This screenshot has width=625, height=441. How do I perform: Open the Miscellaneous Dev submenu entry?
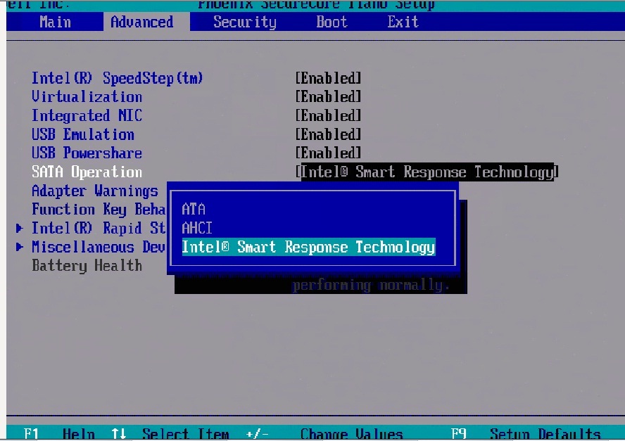pos(99,247)
